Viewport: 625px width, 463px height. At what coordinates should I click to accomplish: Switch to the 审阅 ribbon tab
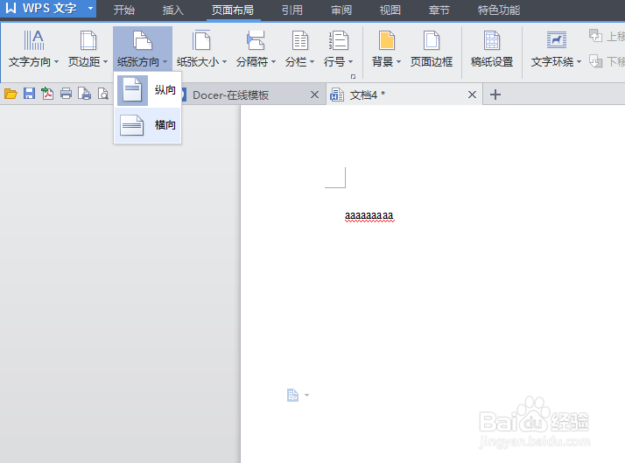click(x=341, y=10)
